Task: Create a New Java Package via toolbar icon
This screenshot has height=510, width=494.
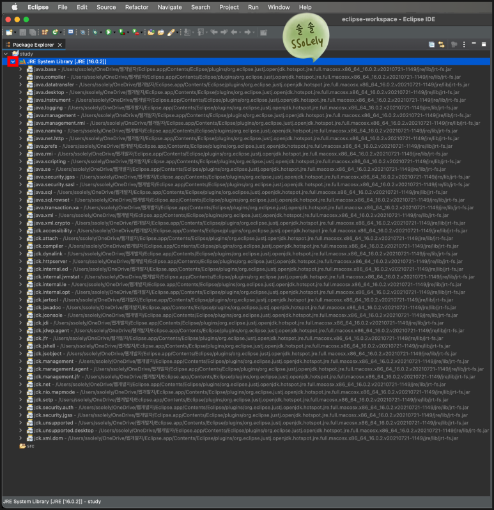Action: 45,32
